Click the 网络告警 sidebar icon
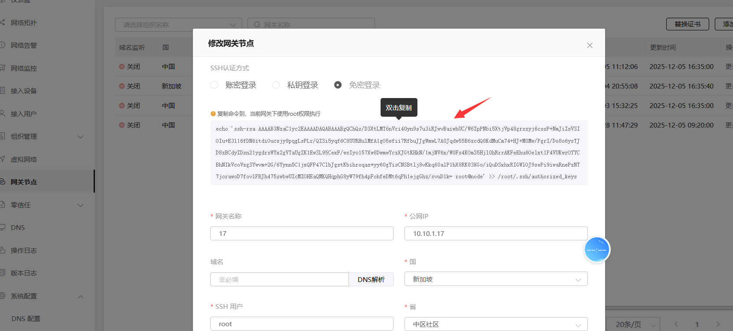 (2, 45)
